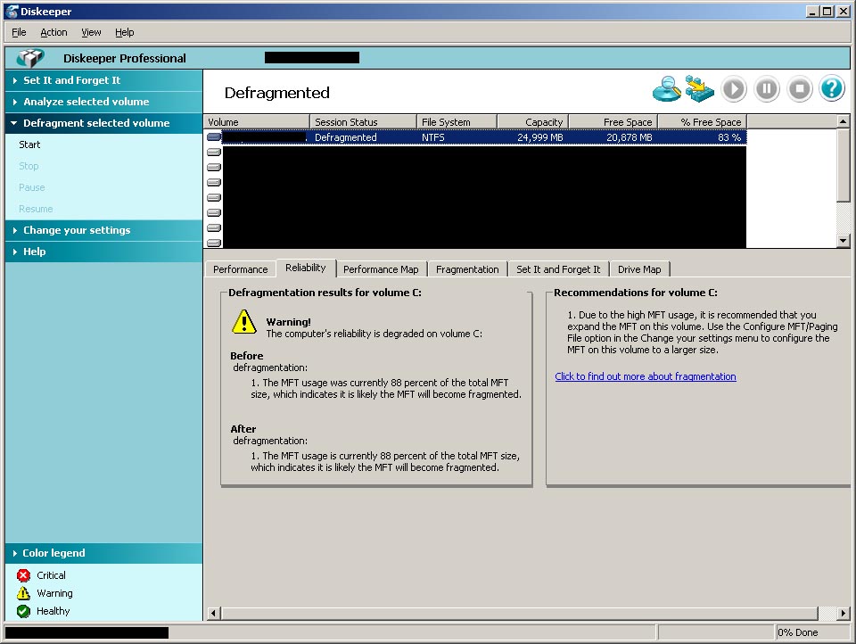Screen dimensions: 856x644
Task: Click Resume in the sidebar
Action: 36,209
